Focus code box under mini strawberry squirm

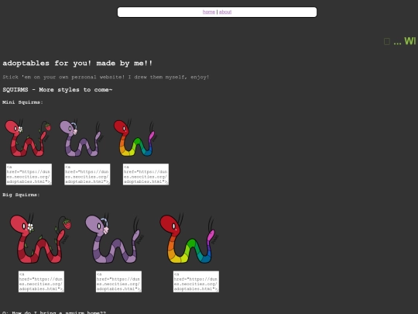pos(29,174)
